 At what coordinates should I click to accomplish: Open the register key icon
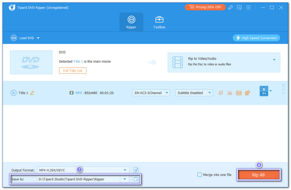(x=230, y=7)
